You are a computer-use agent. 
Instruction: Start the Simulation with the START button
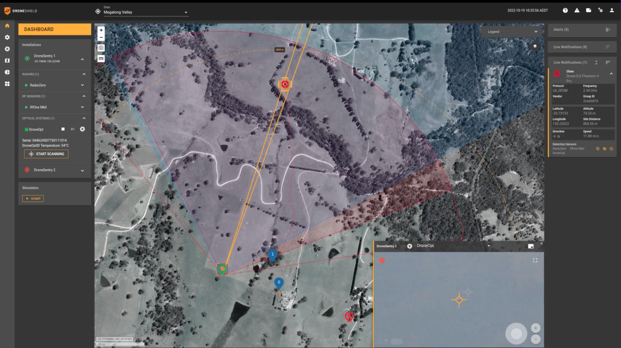tap(33, 199)
